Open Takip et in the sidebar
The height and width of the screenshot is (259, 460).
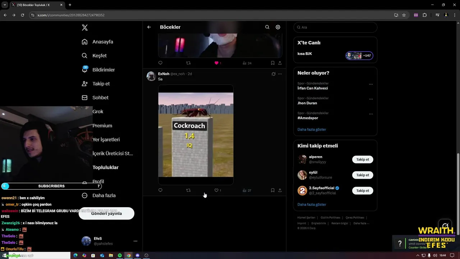[96, 83]
